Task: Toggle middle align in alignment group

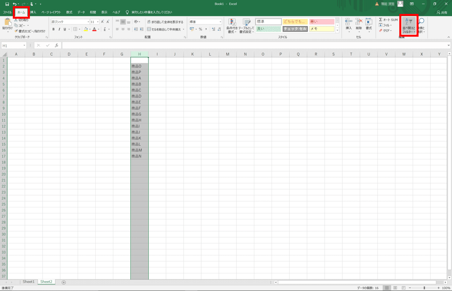Action: 122,22
